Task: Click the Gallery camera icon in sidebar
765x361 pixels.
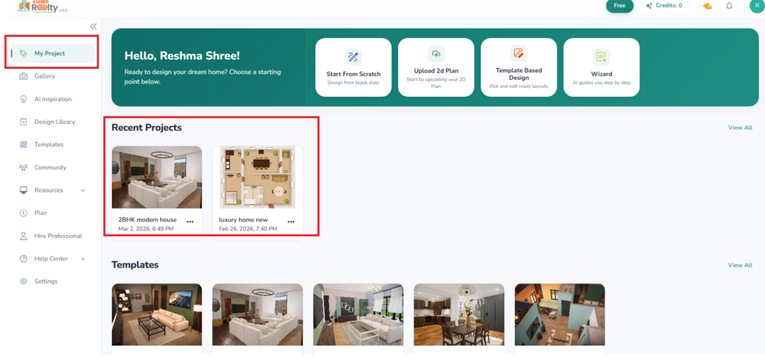Action: click(x=24, y=76)
